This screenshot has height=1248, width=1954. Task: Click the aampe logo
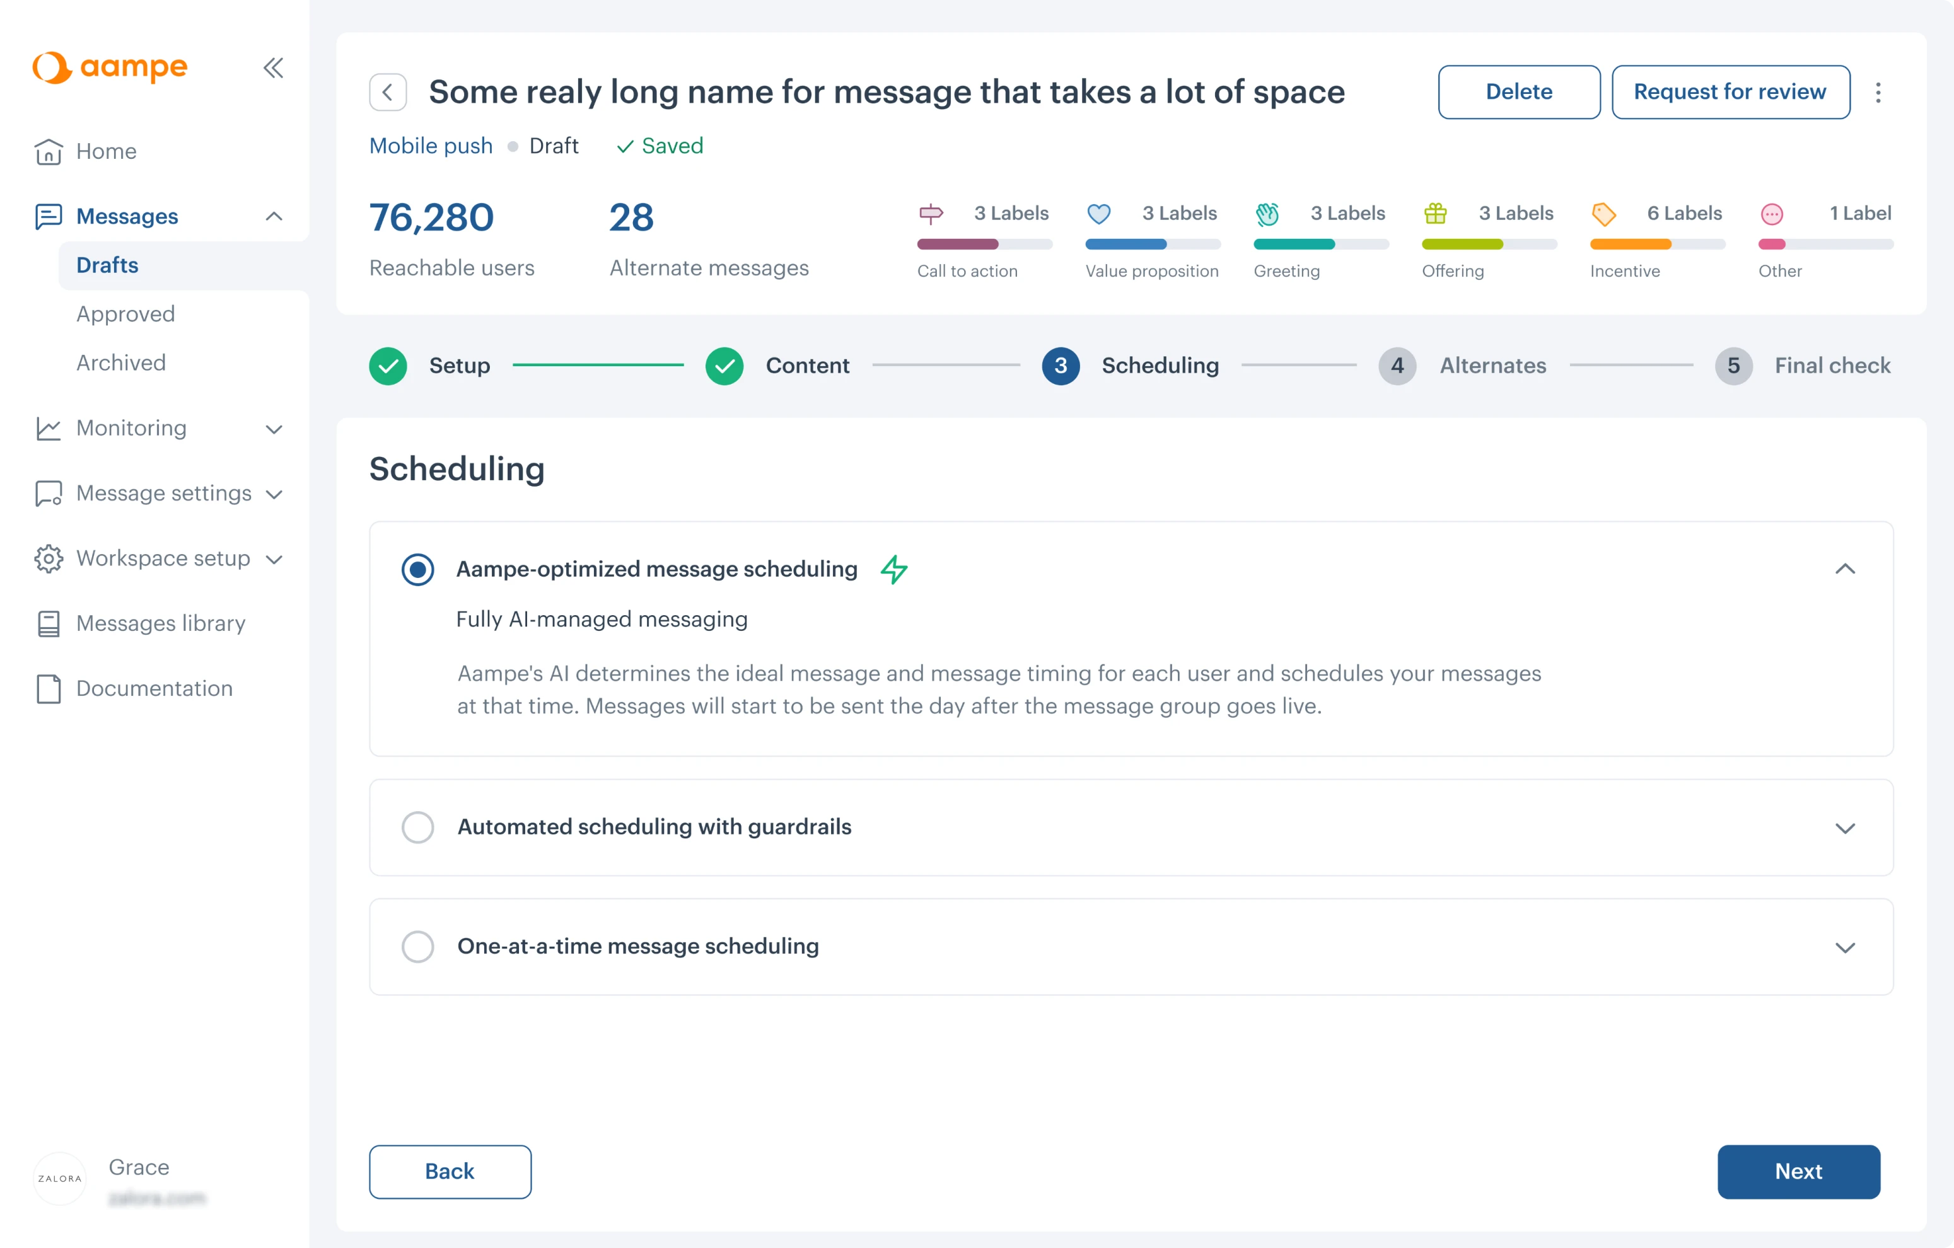pos(108,68)
